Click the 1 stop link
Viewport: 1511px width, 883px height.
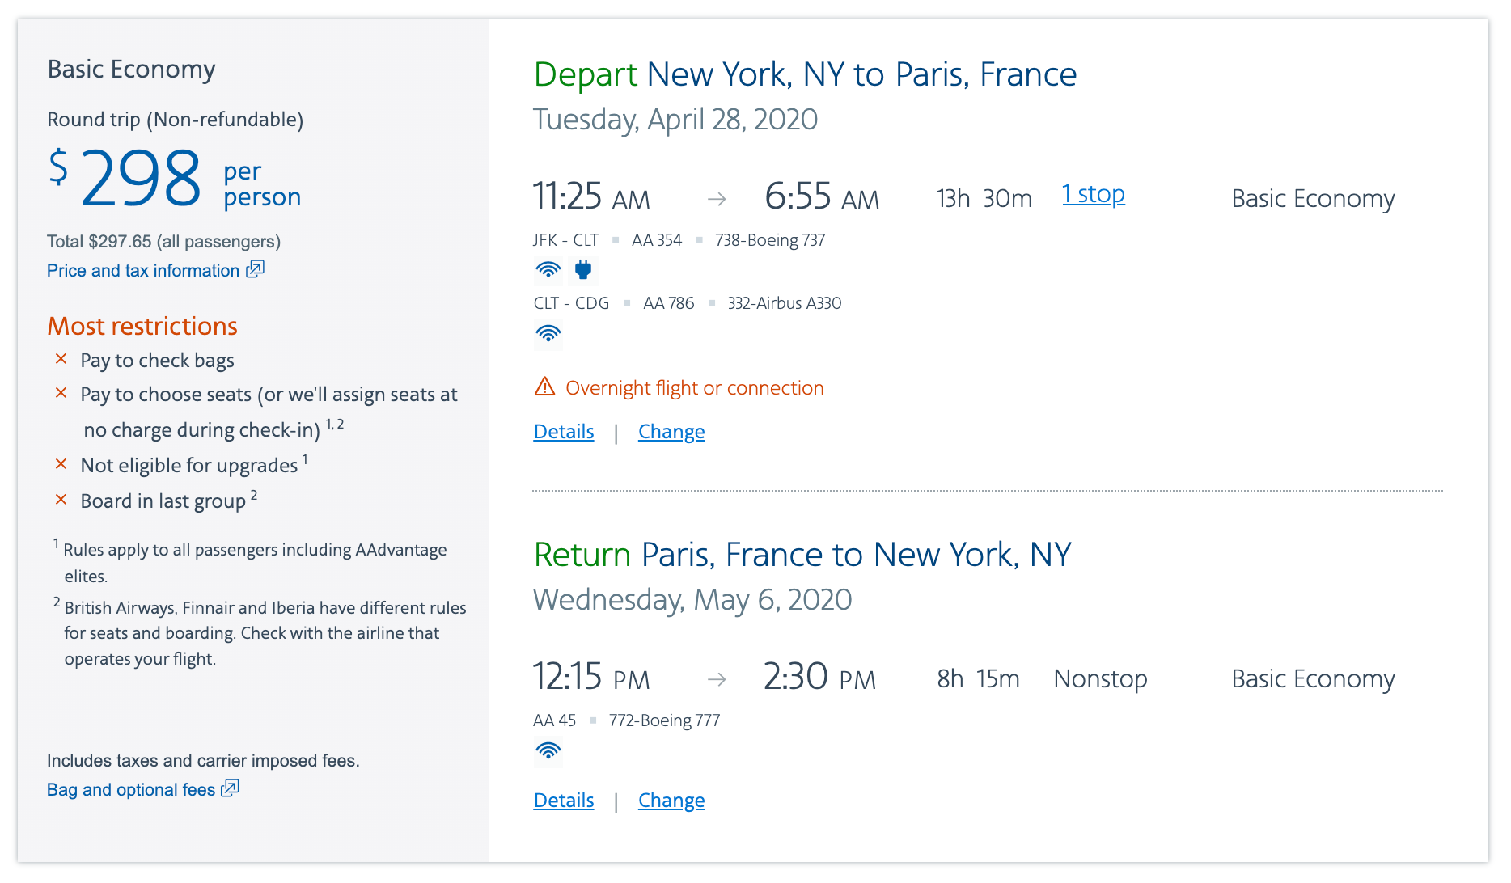point(1093,195)
